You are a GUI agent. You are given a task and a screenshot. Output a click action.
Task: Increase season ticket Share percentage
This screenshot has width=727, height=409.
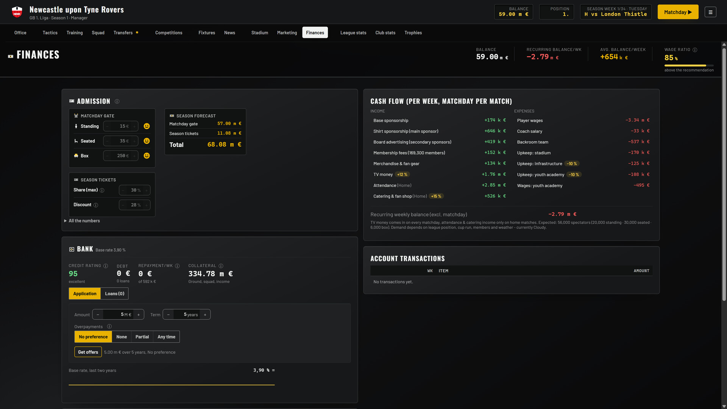tap(146, 190)
